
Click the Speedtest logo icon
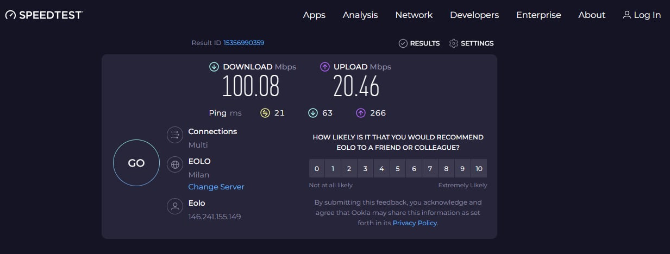pos(11,15)
